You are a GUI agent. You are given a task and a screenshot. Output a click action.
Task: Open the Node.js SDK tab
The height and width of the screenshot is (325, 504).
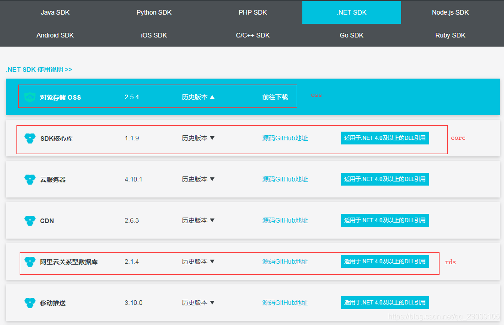pos(450,12)
